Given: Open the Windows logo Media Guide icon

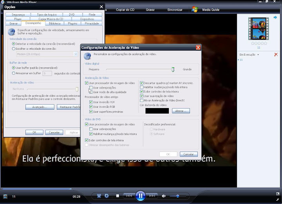Looking at the screenshot, I should pos(194,9).
